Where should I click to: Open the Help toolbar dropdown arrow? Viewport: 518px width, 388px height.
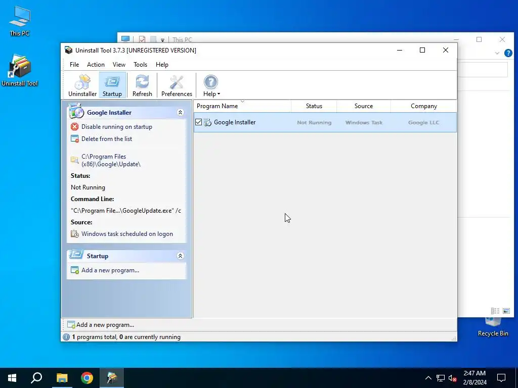pos(219,94)
